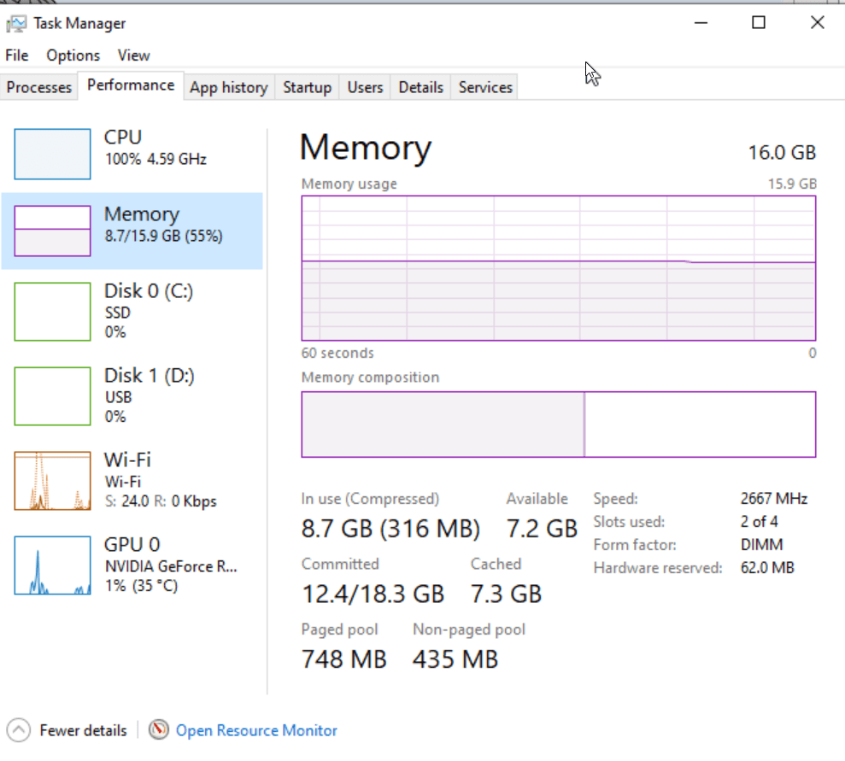Click the Resource Monitor gauge icon
Screen dimensions: 845x761
click(x=158, y=729)
